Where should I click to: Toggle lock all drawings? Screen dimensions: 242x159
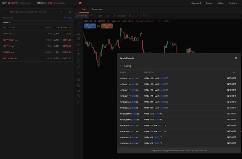78,90
